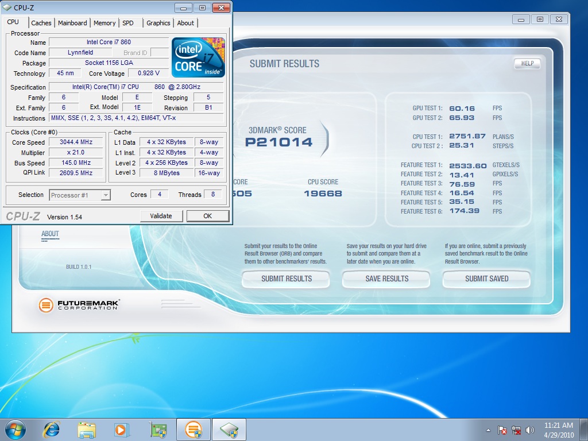Open Windows Media Player from the taskbar

(x=121, y=429)
